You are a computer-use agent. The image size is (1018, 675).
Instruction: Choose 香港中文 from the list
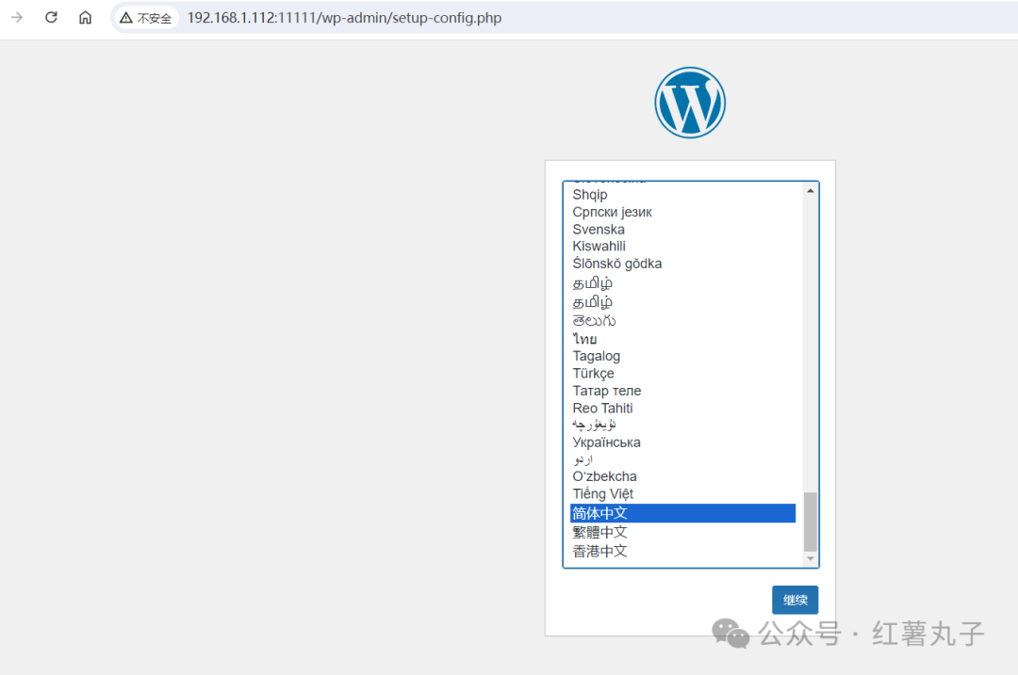coord(599,551)
